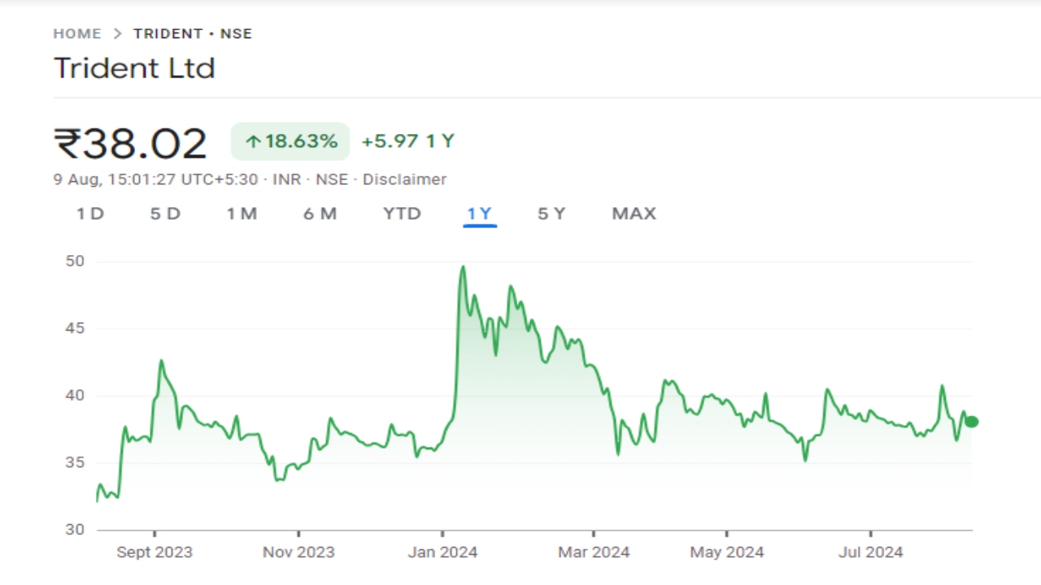Click the breadcrumb chevron separator after HOME

[117, 33]
